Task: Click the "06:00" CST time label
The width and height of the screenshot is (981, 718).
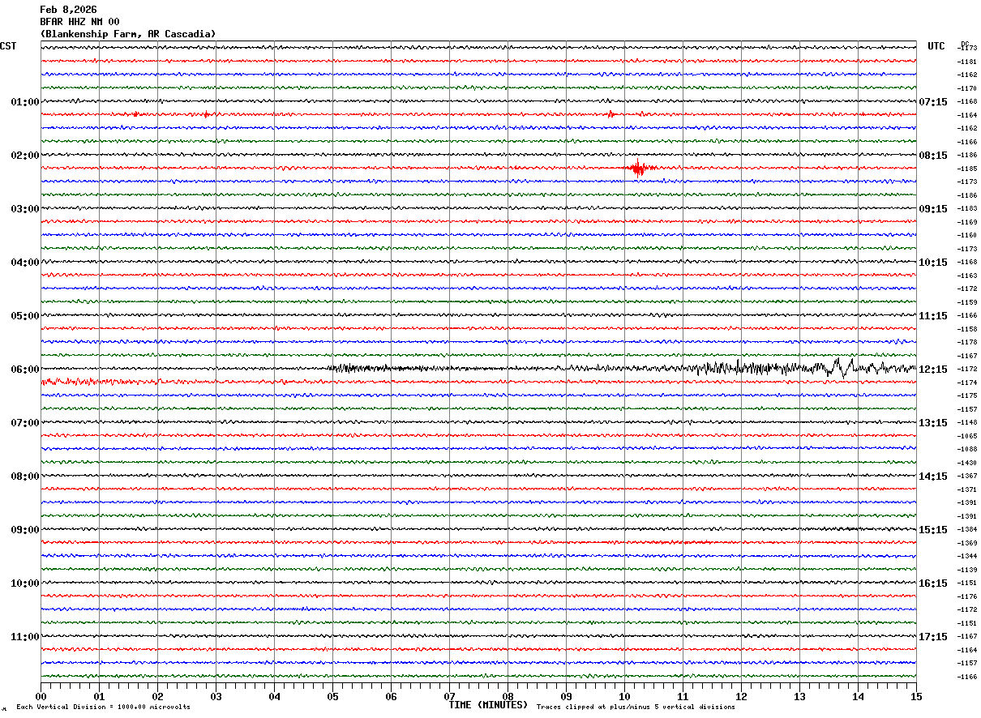Action: pyautogui.click(x=25, y=370)
